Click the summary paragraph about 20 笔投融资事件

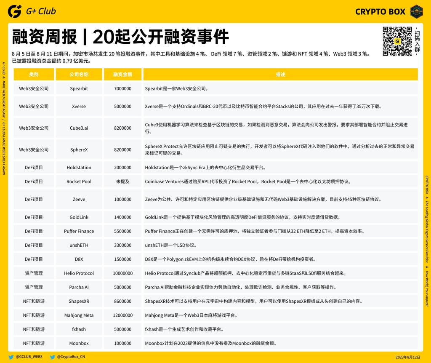point(191,57)
